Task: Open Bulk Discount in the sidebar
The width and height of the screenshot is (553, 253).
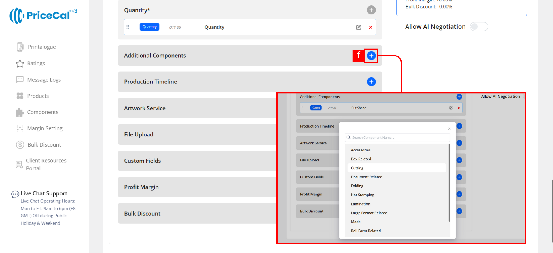Action: coord(44,145)
